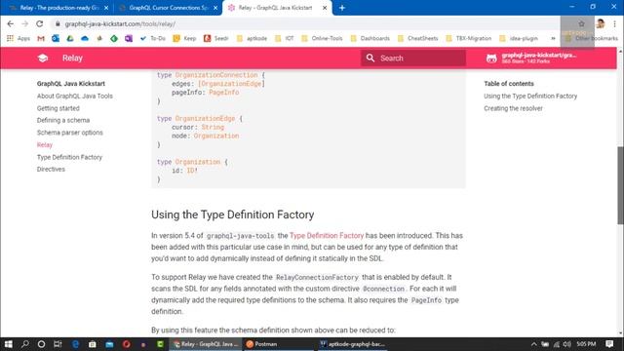Launch Edge from the taskbar
The height and width of the screenshot is (351, 624).
tap(75, 344)
